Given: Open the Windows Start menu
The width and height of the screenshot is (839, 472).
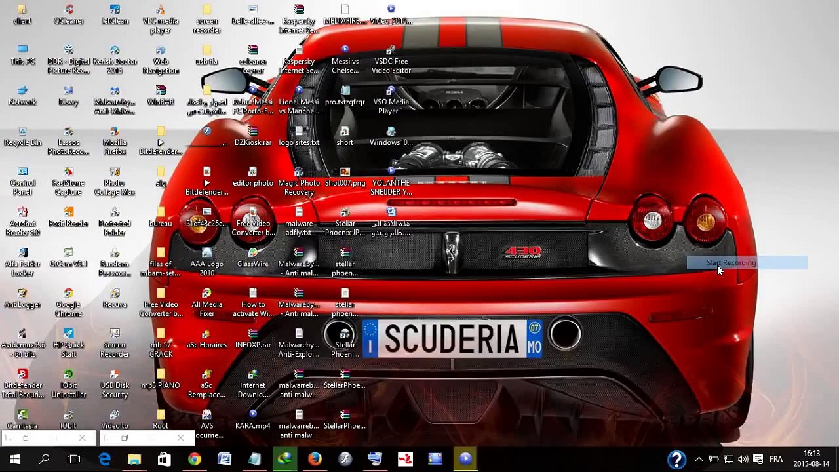Looking at the screenshot, I should [14, 460].
